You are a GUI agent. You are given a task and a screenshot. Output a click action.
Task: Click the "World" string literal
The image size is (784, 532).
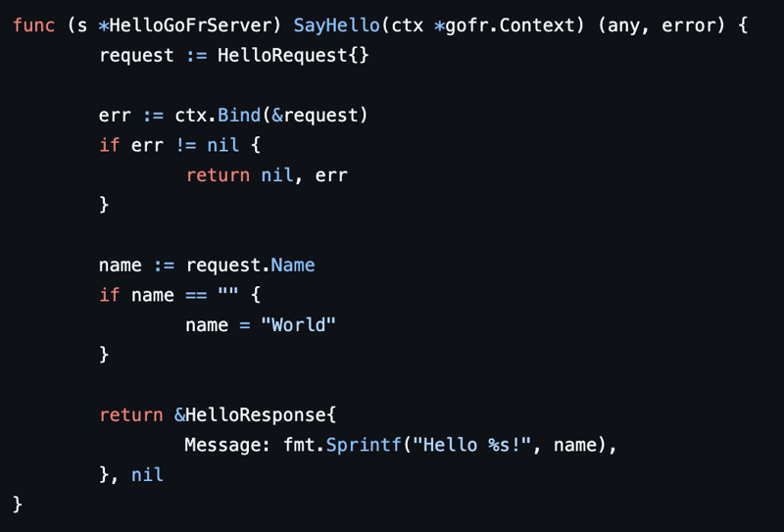click(x=298, y=325)
